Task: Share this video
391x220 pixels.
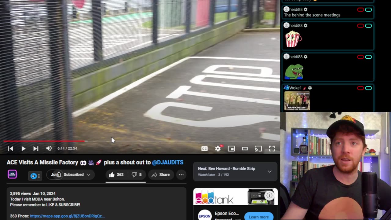Action: [161, 174]
